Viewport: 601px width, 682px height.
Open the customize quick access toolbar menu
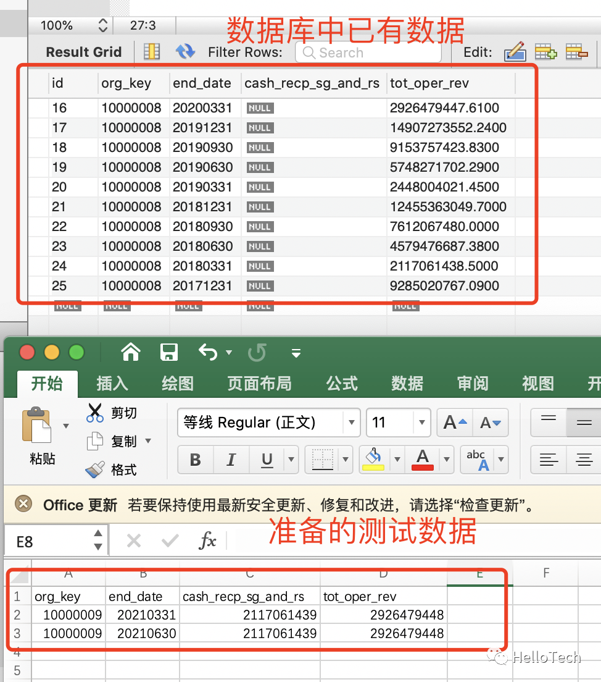296,353
